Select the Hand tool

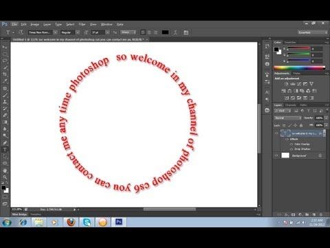pyautogui.click(x=5, y=170)
